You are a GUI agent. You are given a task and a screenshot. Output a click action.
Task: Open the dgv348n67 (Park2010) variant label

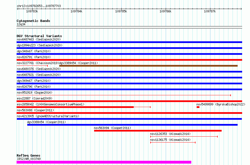[x=34, y=51]
